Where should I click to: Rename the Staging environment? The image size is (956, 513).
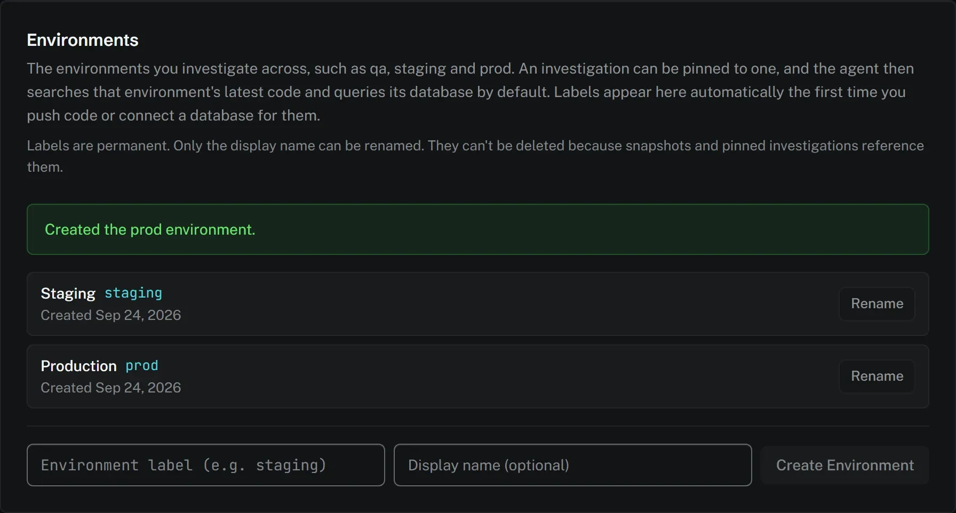tap(877, 304)
